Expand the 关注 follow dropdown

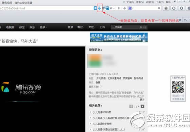(92, 27)
